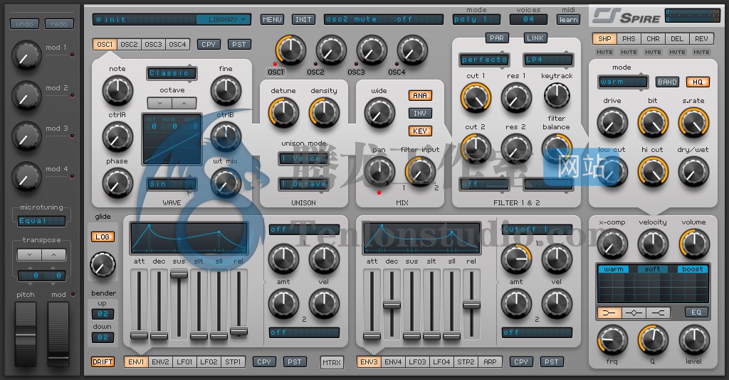Click the density knob
Viewport: 729px width, 380px height.
point(324,113)
